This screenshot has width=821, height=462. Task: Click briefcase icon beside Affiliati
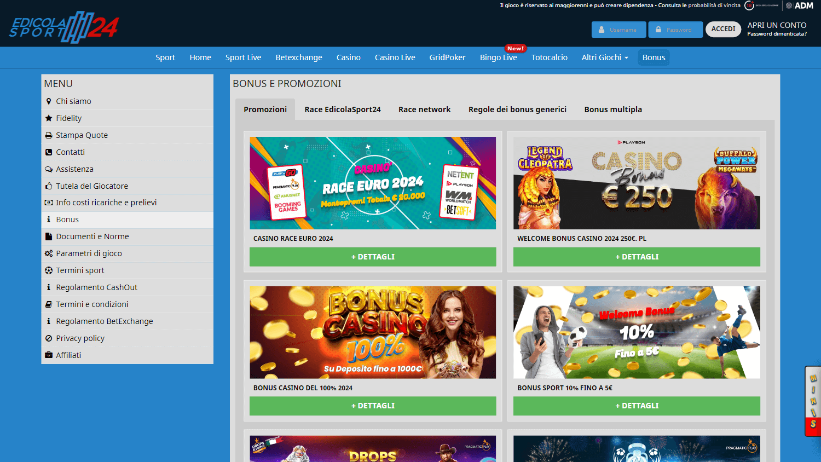49,355
